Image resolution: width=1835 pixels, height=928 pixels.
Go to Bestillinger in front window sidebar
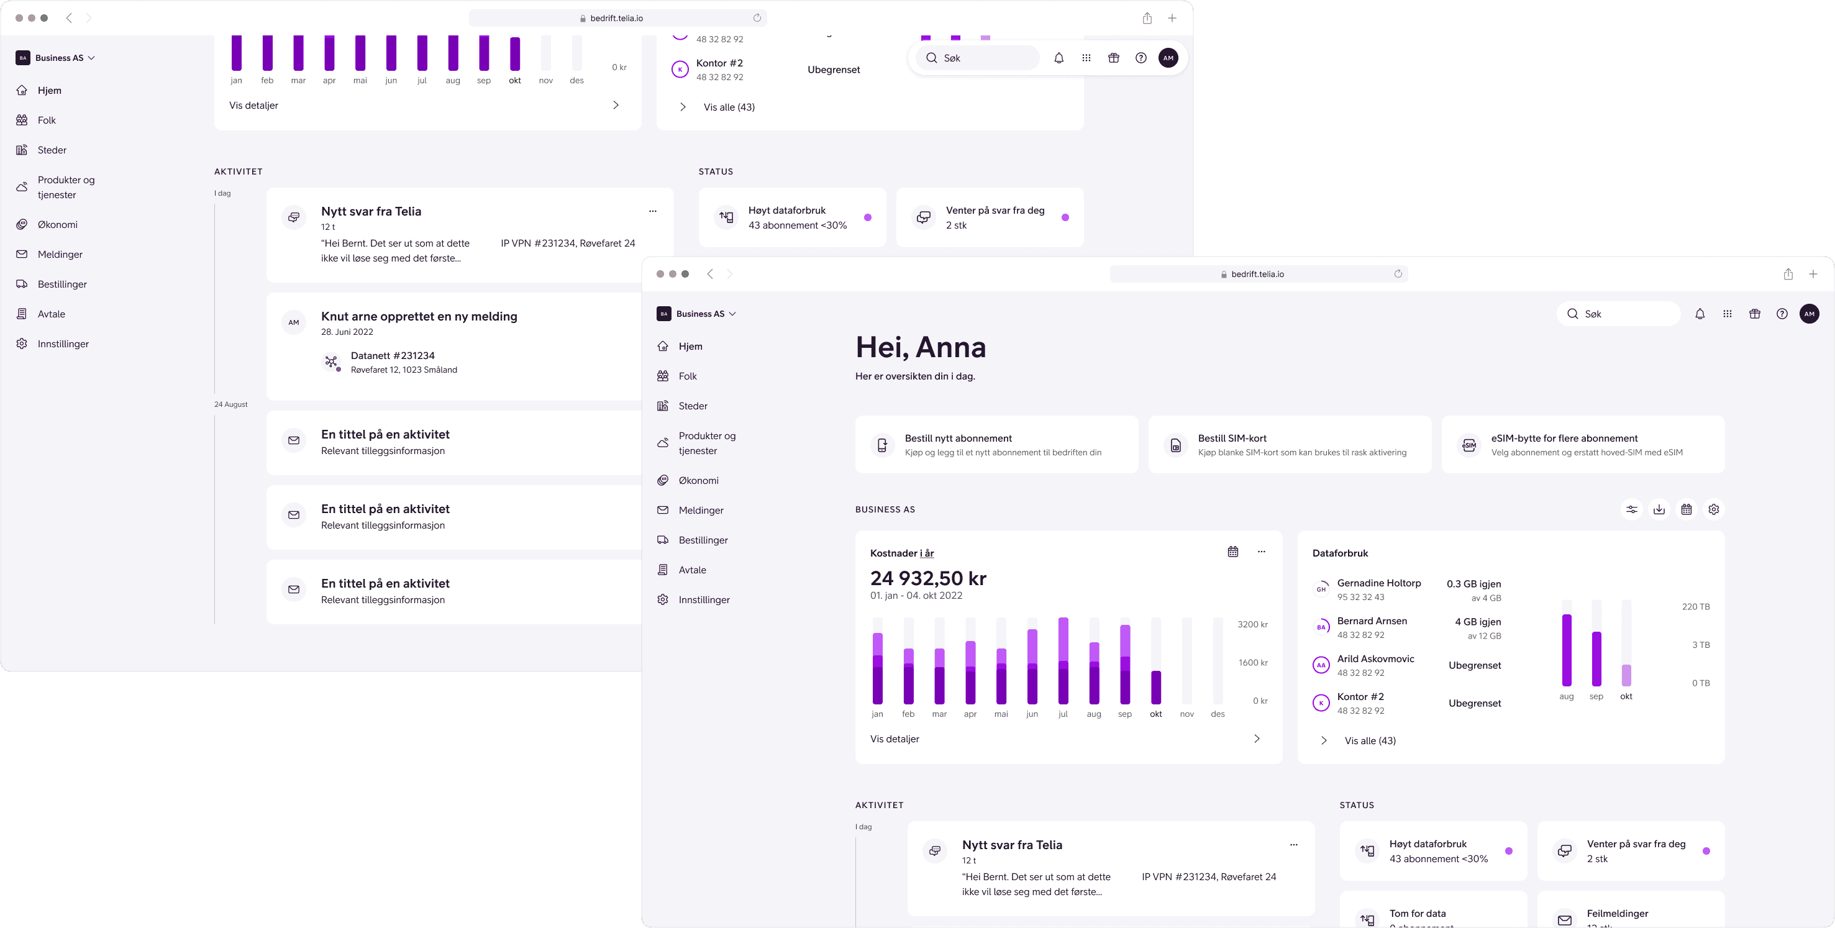coord(703,540)
